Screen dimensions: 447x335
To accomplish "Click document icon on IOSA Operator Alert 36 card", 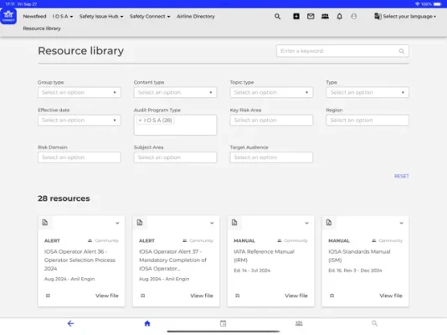I will [x=45, y=223].
